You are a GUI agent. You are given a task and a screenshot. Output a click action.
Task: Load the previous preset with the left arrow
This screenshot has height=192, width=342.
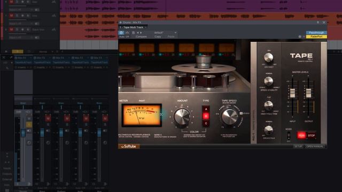point(138,33)
